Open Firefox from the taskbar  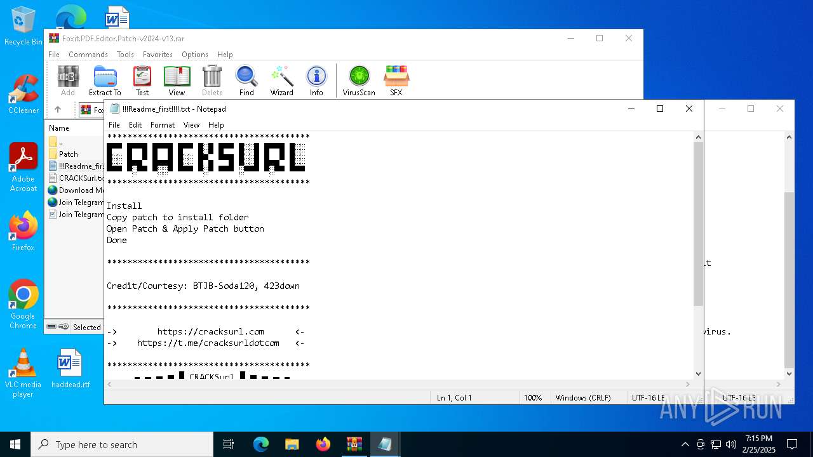click(x=323, y=444)
